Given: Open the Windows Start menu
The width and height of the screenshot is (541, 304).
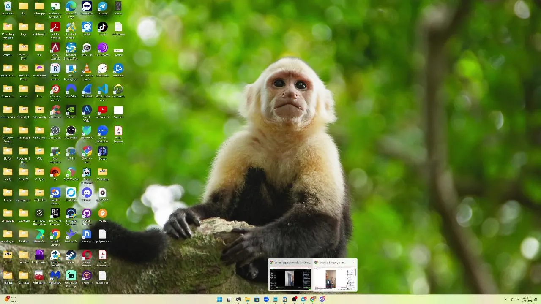Looking at the screenshot, I should point(219,299).
